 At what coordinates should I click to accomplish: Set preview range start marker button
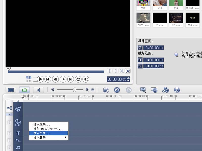pyautogui.click(x=140, y=60)
